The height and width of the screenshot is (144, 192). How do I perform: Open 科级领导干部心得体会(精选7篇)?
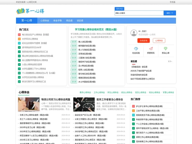pyautogui.click(x=149, y=119)
